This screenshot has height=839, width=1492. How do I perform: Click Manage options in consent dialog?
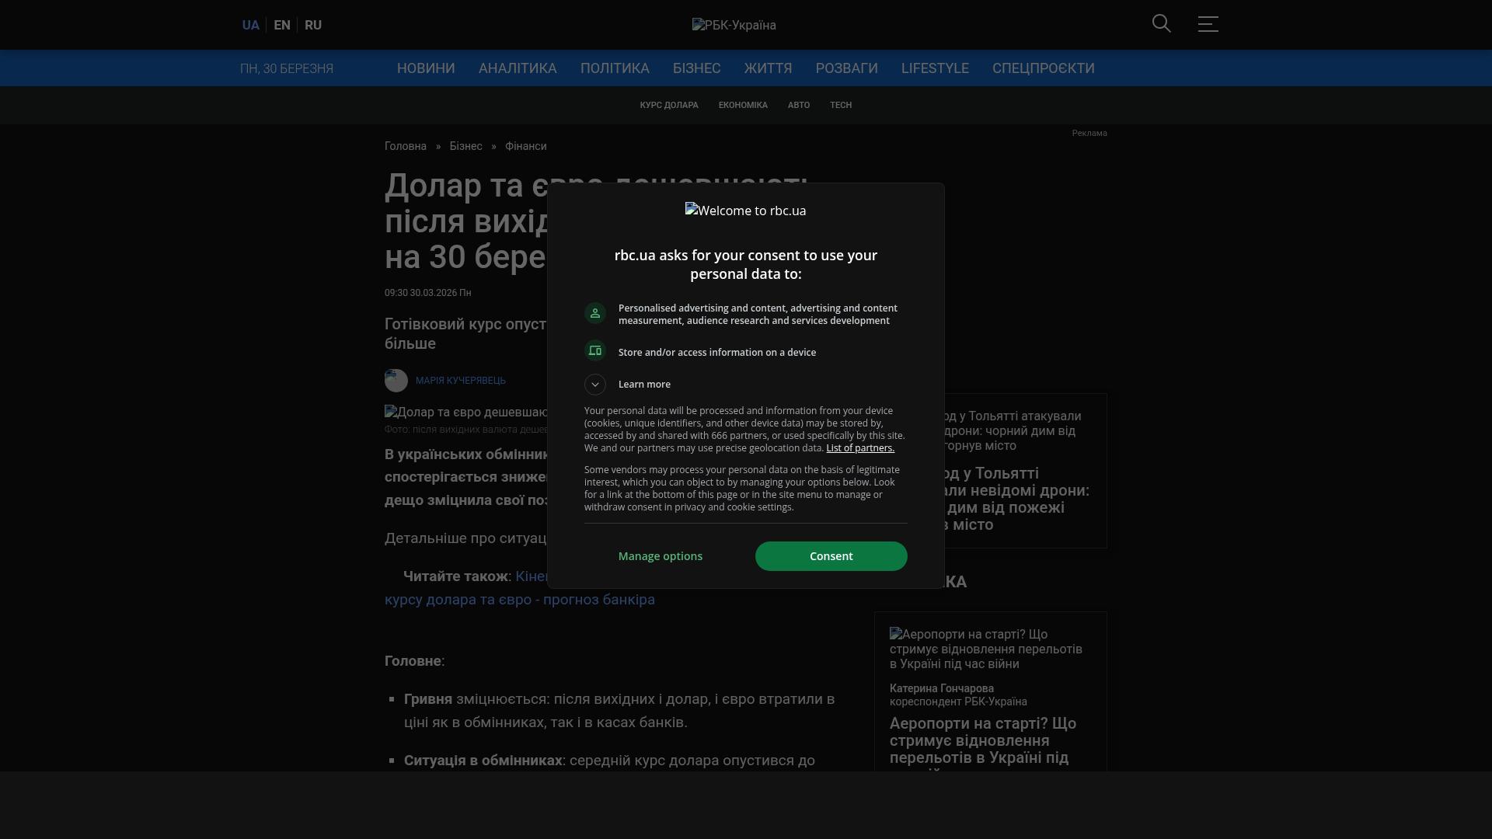(660, 556)
